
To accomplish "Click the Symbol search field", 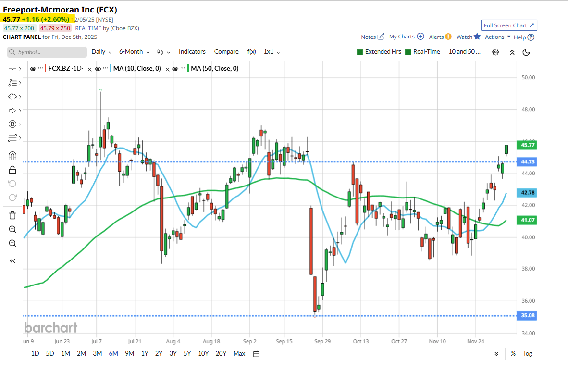I will (47, 52).
